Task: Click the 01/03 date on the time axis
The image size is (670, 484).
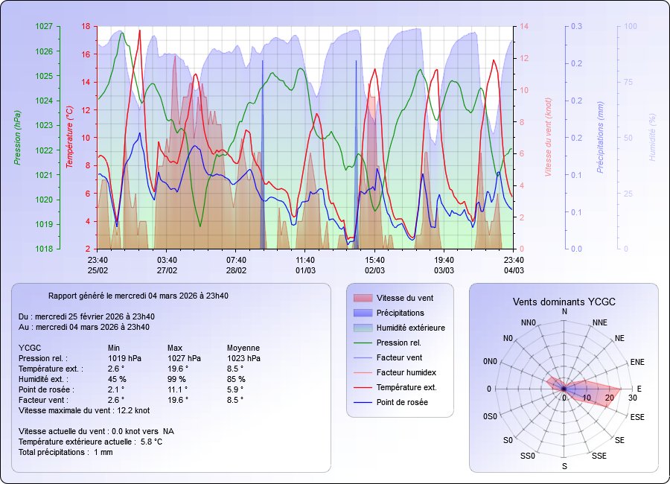Action: pos(305,270)
